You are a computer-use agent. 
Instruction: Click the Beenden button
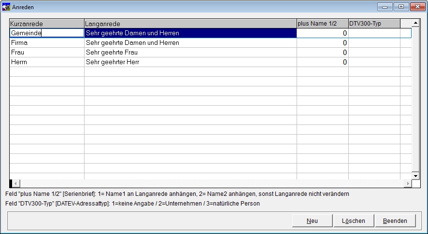[x=395, y=220]
